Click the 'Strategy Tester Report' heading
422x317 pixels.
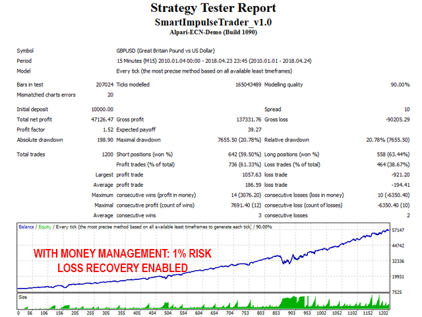[x=213, y=8]
